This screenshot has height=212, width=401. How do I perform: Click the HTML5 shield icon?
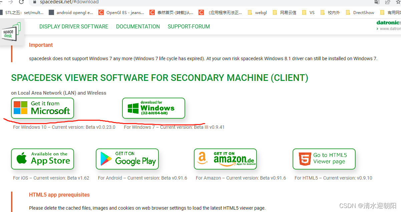(305, 159)
